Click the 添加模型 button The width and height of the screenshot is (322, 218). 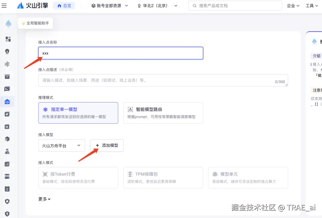107,146
